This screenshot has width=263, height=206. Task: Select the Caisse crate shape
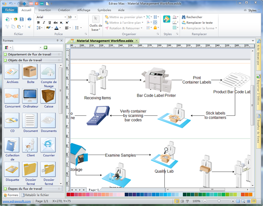49,96
